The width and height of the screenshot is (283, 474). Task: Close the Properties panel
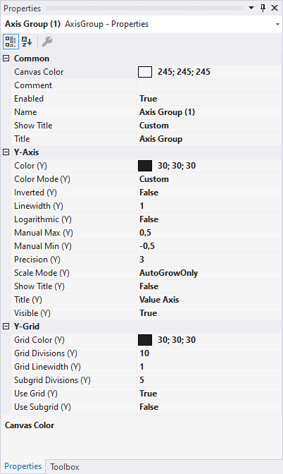[x=275, y=8]
